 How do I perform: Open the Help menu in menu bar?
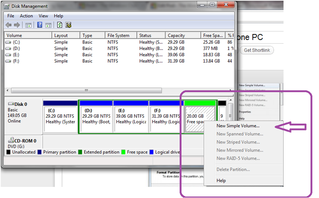[x=58, y=16]
